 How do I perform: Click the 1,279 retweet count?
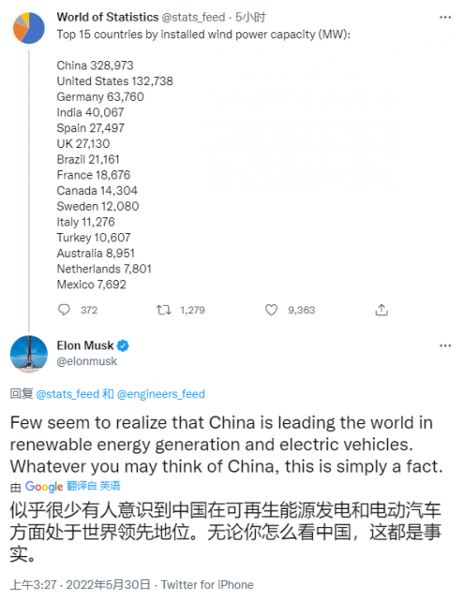pyautogui.click(x=192, y=310)
